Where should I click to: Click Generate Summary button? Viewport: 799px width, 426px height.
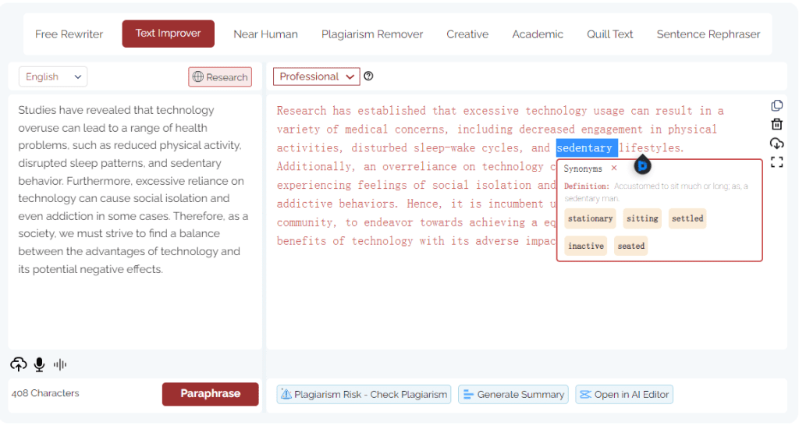[x=514, y=395]
